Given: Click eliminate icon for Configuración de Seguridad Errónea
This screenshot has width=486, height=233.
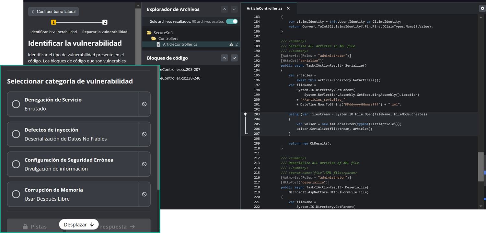Looking at the screenshot, I should coord(144,164).
